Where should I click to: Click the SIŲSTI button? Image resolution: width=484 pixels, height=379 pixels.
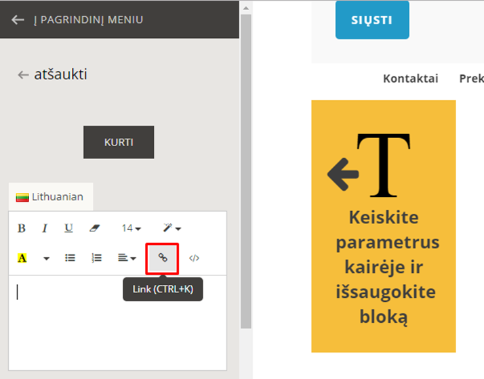(372, 20)
